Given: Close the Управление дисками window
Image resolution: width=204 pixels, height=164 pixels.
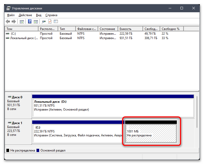Looking at the screenshot, I should (x=194, y=8).
